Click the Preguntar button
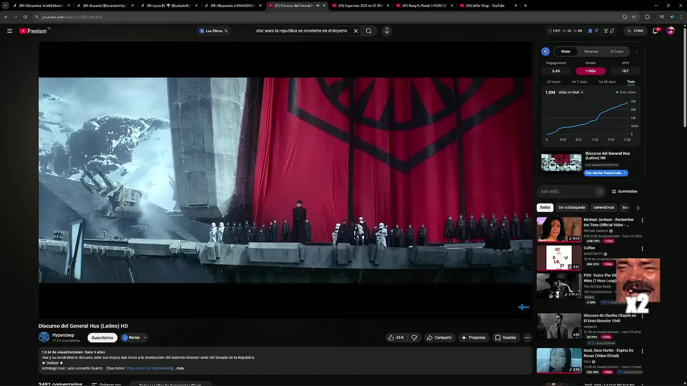 [x=473, y=338]
